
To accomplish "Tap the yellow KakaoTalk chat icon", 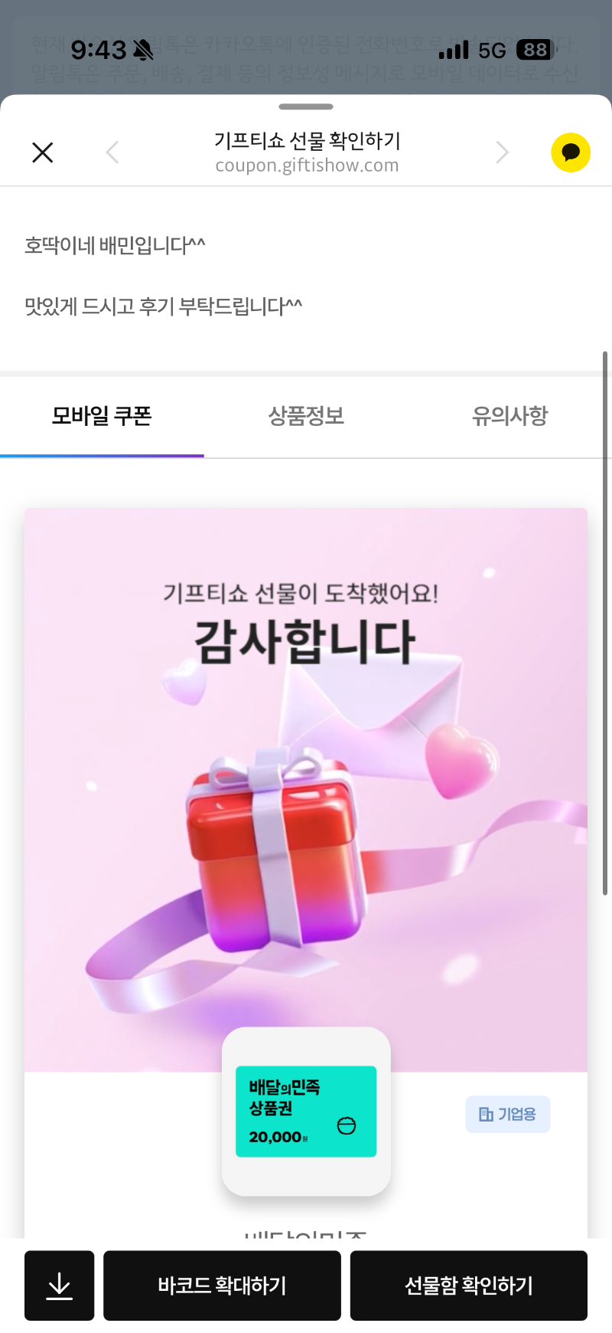I will tap(571, 152).
